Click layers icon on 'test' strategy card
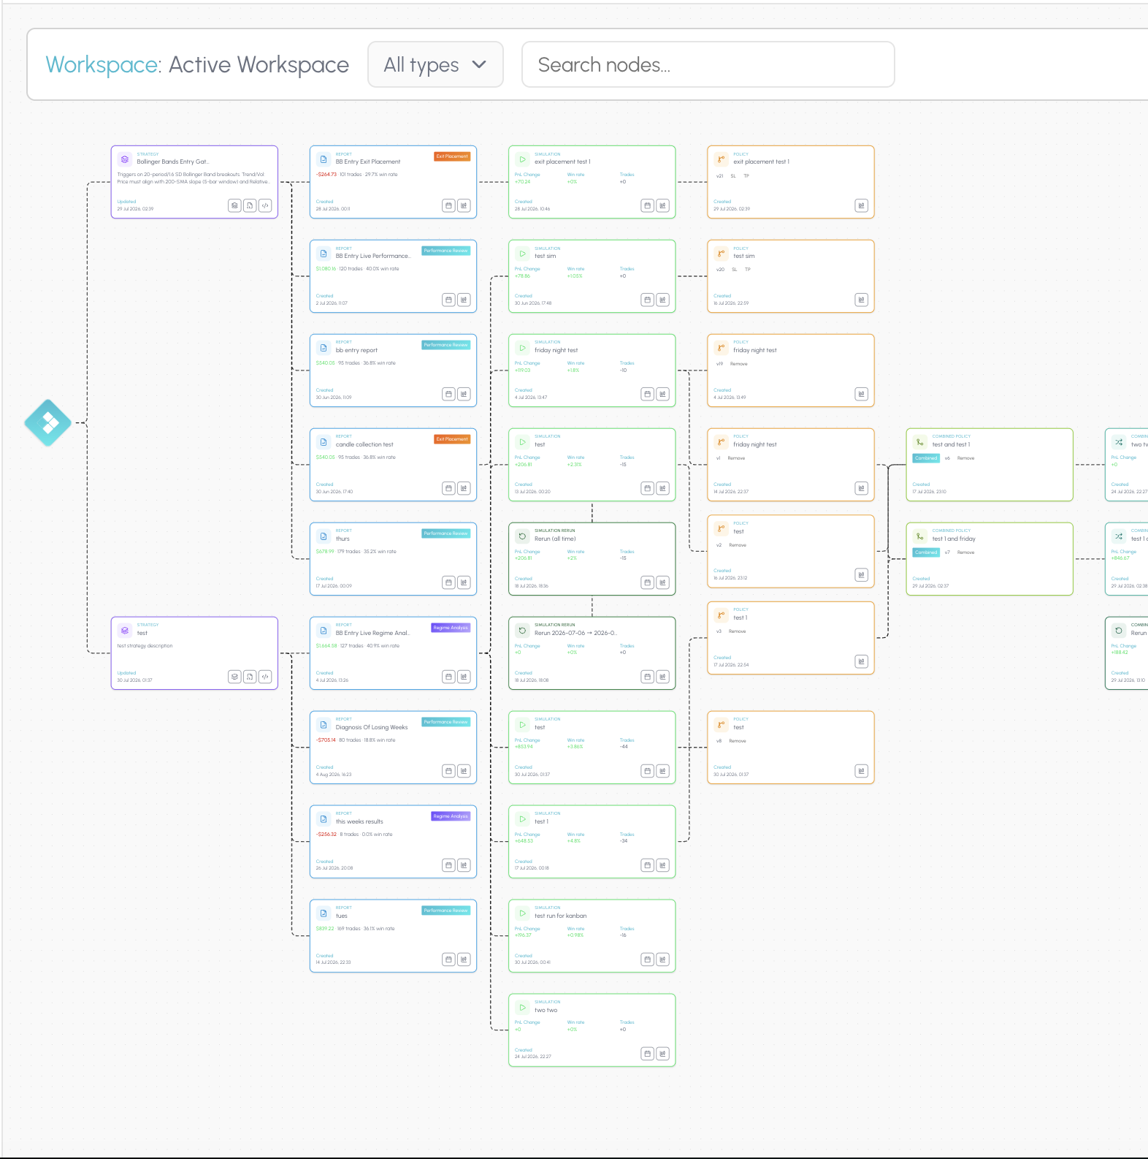Screen dimensions: 1148x1159 pos(234,677)
